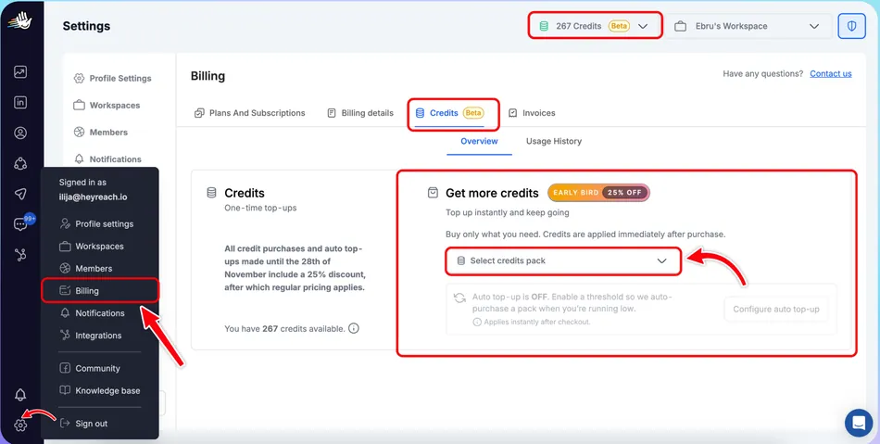880x444 pixels.
Task: Open Notifications in settings sidebar
Action: click(x=107, y=159)
